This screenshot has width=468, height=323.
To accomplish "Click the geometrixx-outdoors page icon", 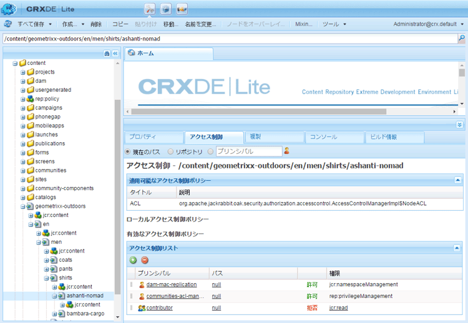I will (30, 206).
